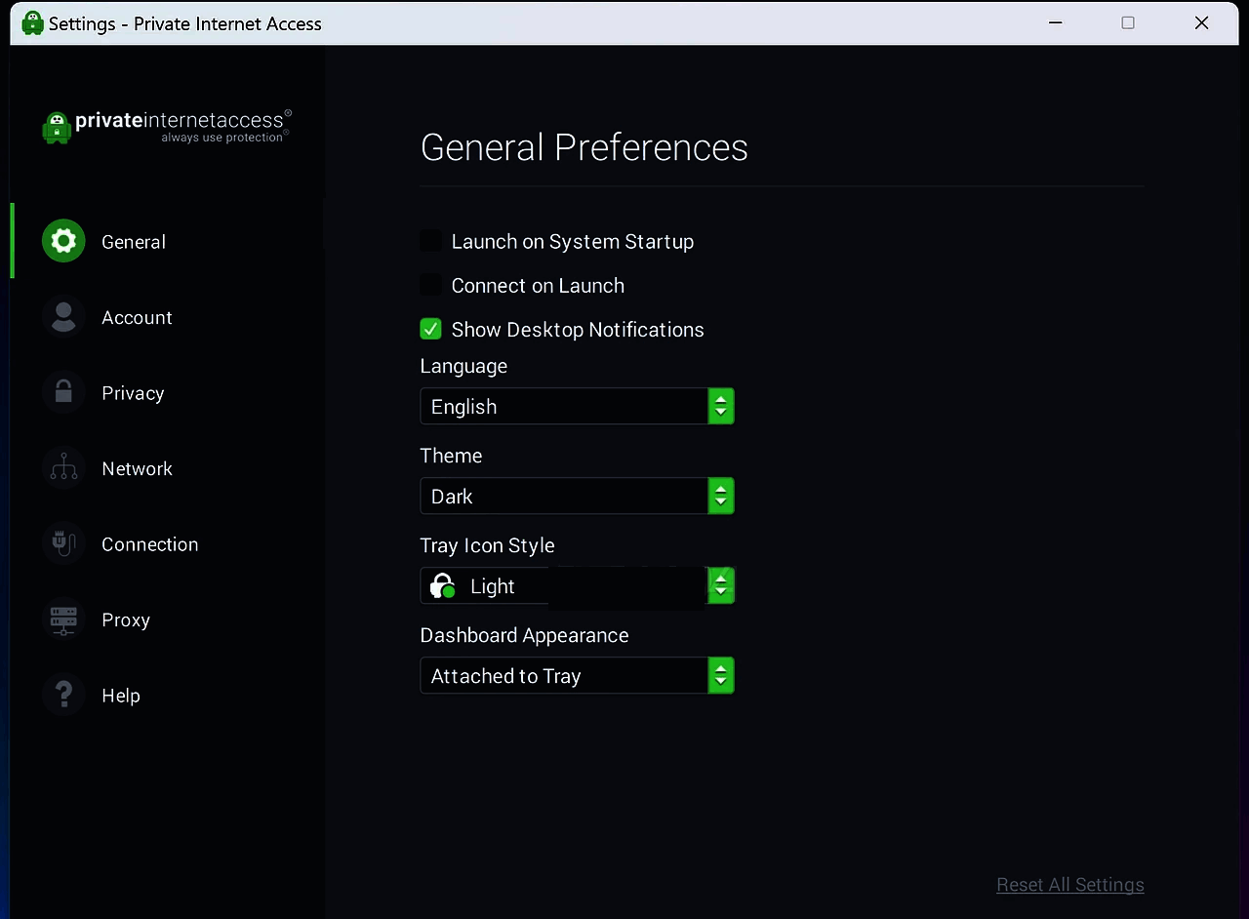Disable Show Desktop Notifications
The height and width of the screenshot is (919, 1249).
(x=430, y=330)
